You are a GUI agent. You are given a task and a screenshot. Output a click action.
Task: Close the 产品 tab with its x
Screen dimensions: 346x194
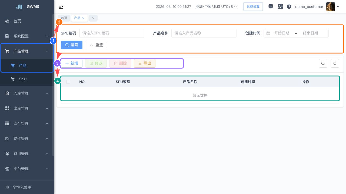83,18
